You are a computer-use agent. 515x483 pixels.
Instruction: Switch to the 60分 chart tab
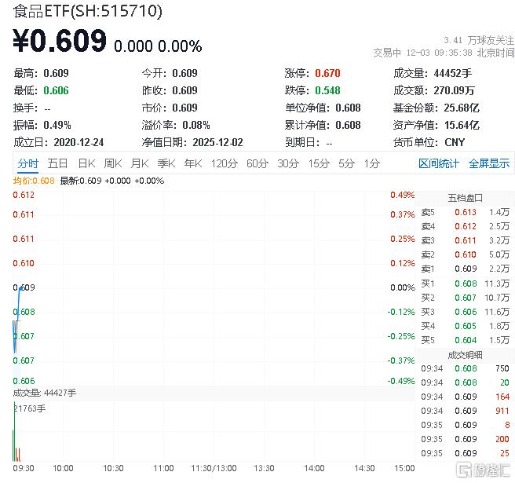tap(257, 163)
